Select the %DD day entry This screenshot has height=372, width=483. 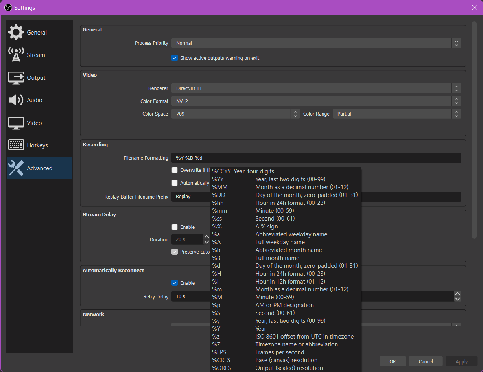click(286, 195)
